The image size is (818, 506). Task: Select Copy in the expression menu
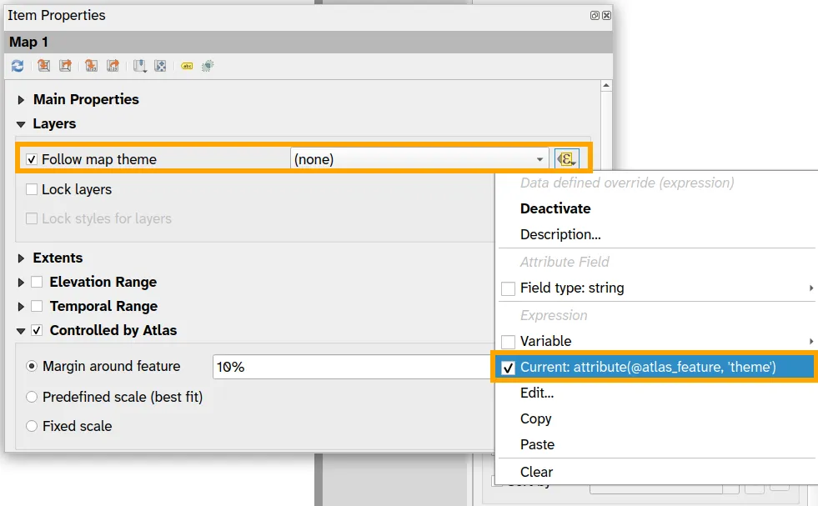click(x=537, y=419)
